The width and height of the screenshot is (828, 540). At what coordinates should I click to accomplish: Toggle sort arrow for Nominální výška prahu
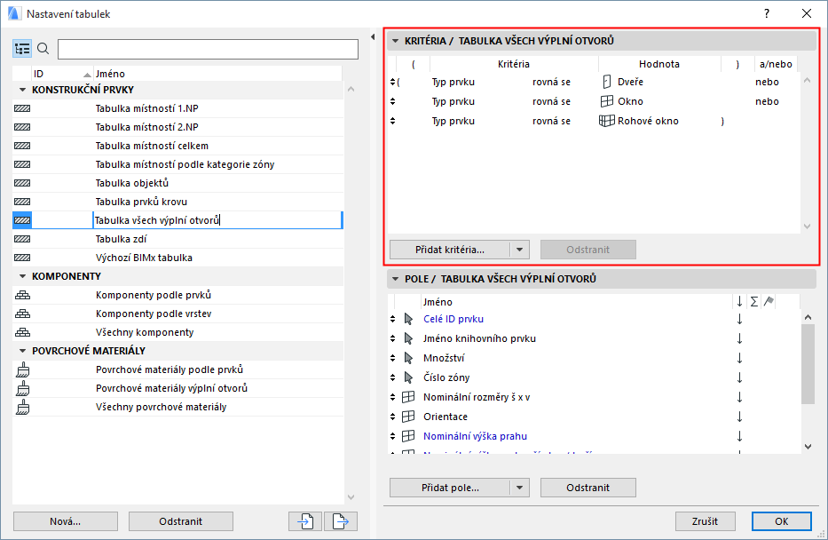(739, 436)
